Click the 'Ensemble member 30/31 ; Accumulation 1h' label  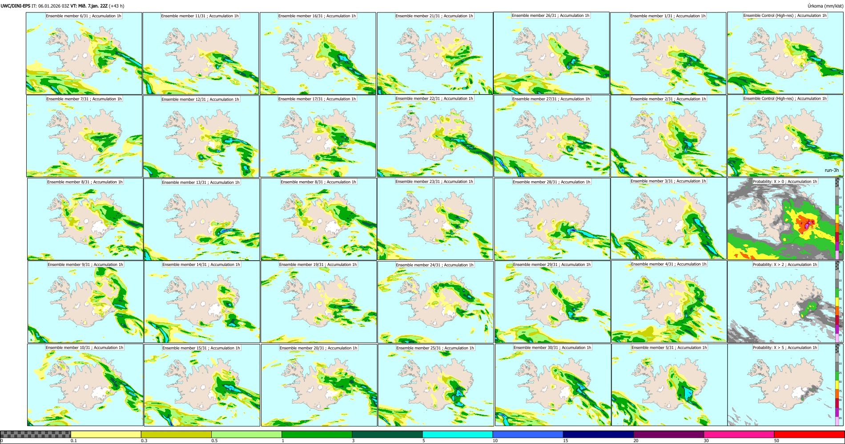pyautogui.click(x=552, y=348)
